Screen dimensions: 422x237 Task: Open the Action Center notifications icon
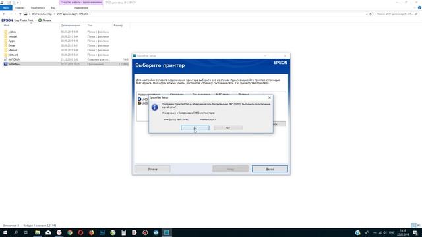[x=415, y=232]
